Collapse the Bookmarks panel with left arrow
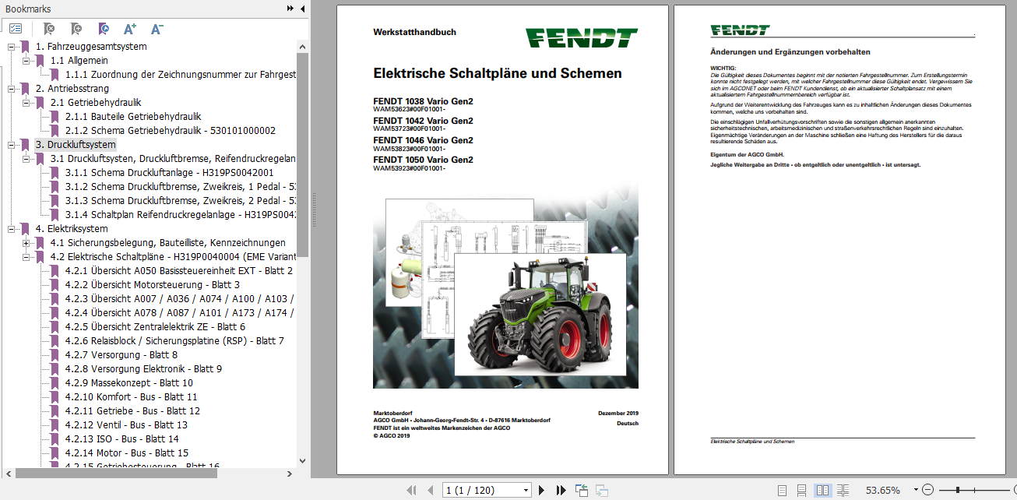 (302, 8)
